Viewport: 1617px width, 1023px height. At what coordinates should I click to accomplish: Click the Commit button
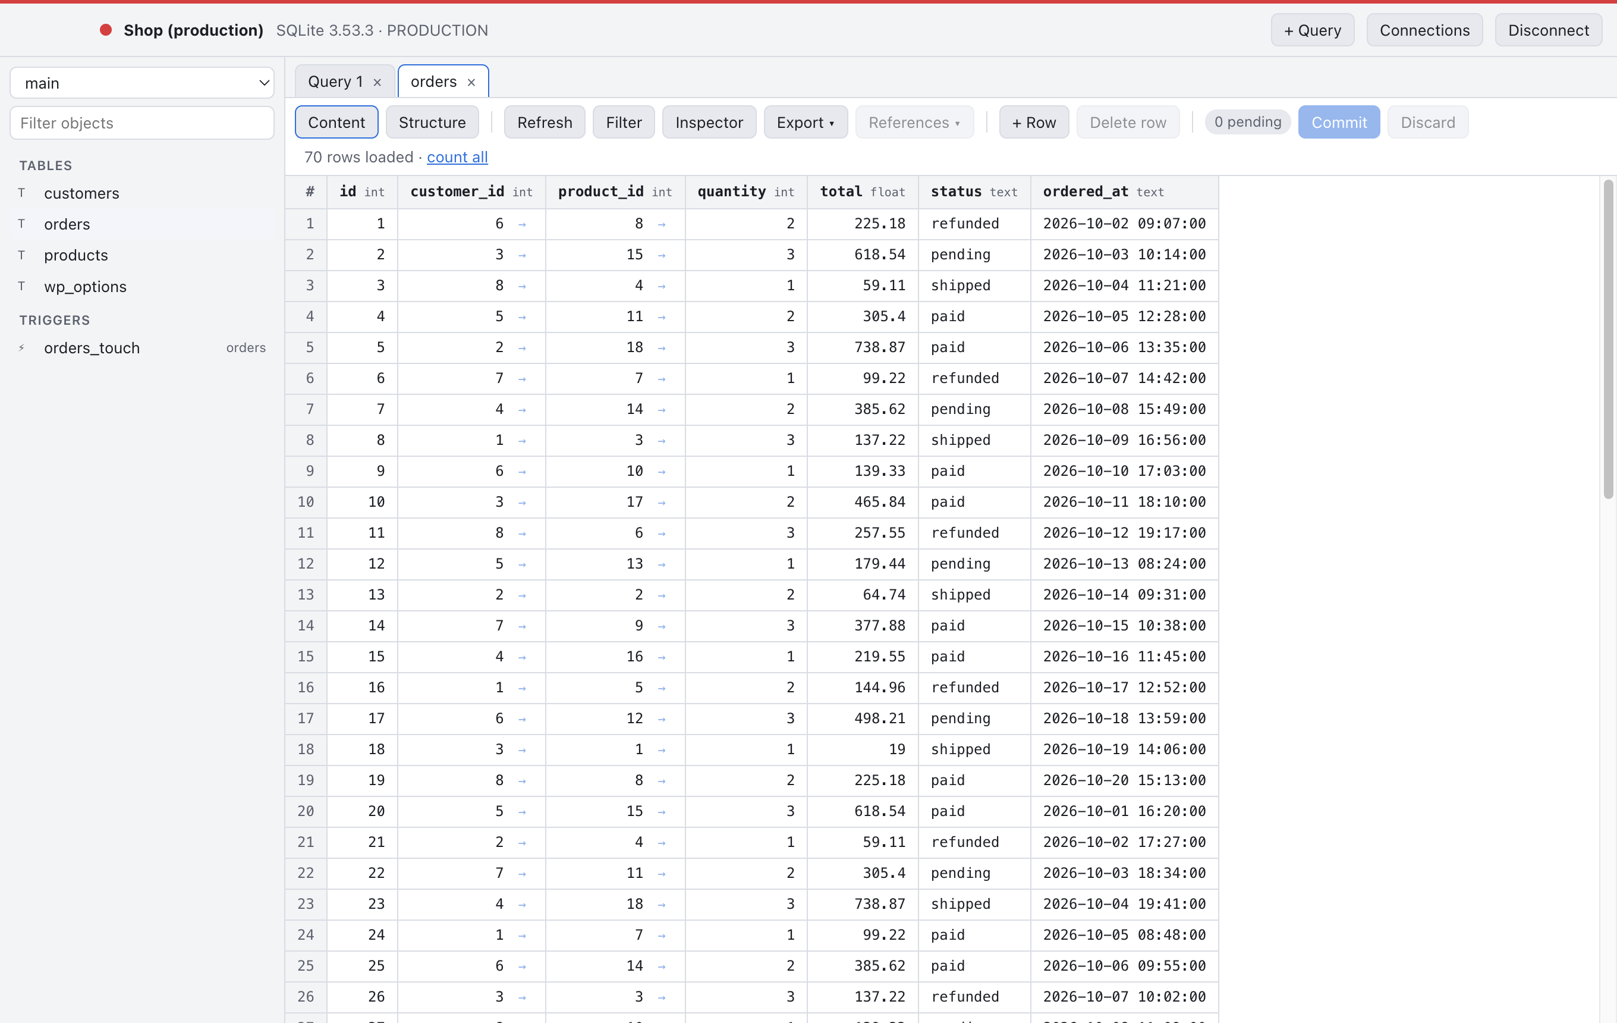coord(1339,123)
